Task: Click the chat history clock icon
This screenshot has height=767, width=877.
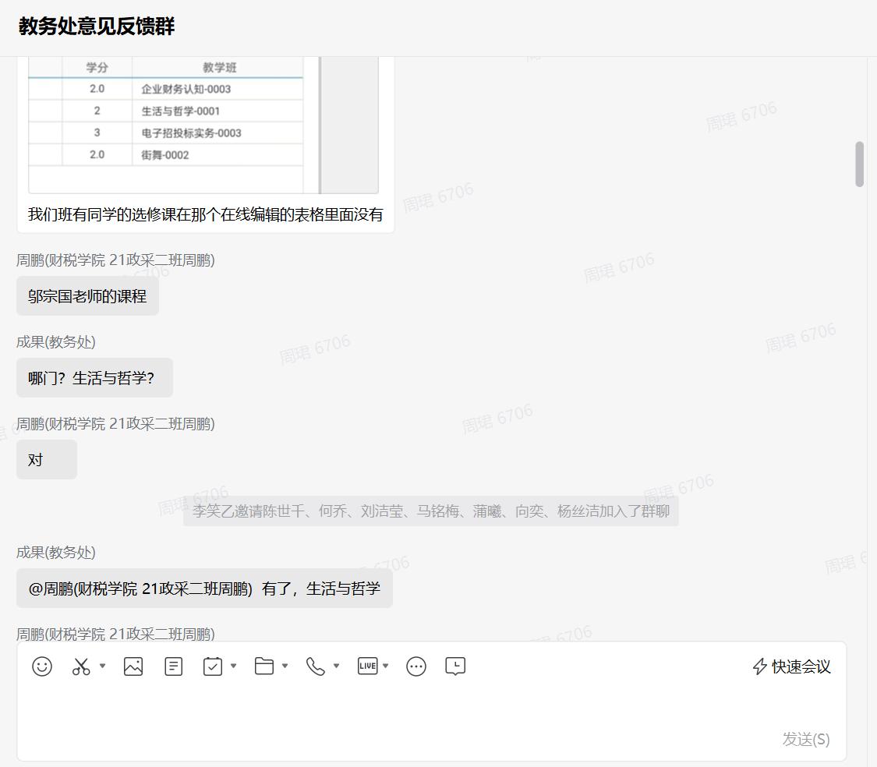Action: click(x=455, y=666)
